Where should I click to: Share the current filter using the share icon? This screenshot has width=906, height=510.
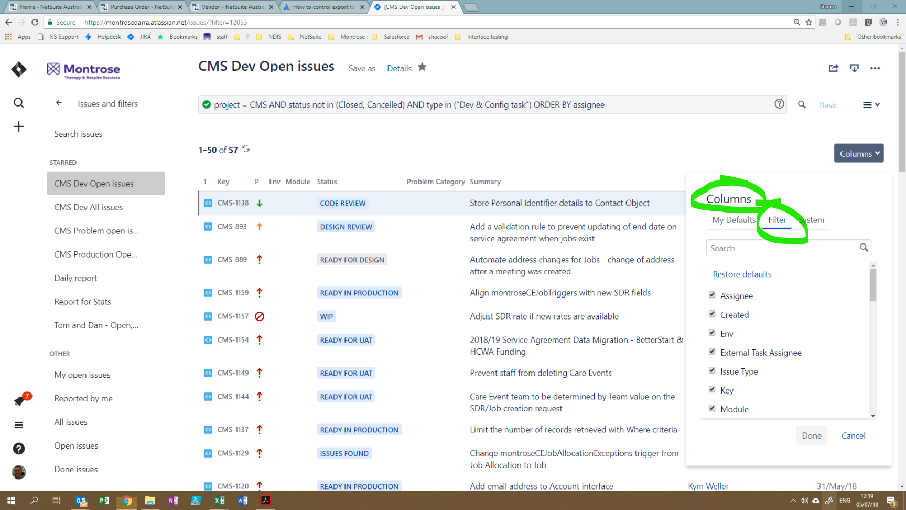click(834, 68)
